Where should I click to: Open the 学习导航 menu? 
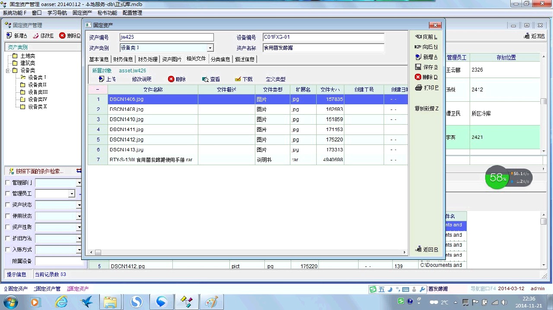point(57,13)
